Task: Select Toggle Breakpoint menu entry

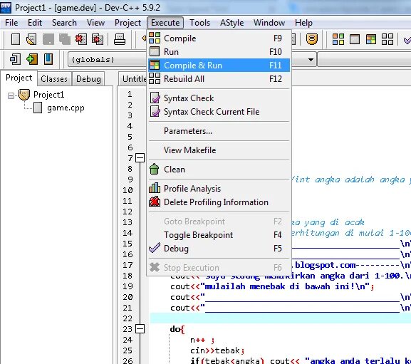Action: [x=219, y=235]
